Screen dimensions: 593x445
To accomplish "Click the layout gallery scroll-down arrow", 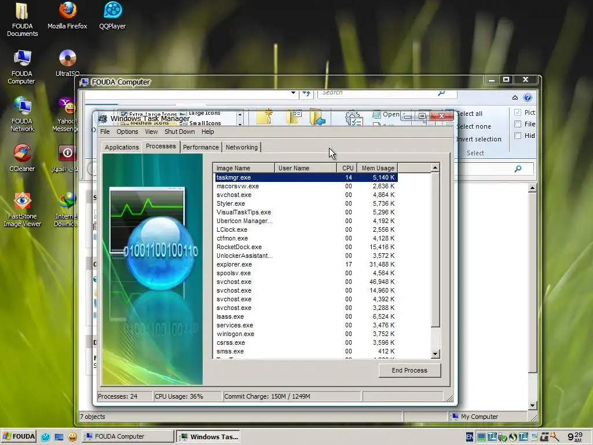I will coord(240,123).
